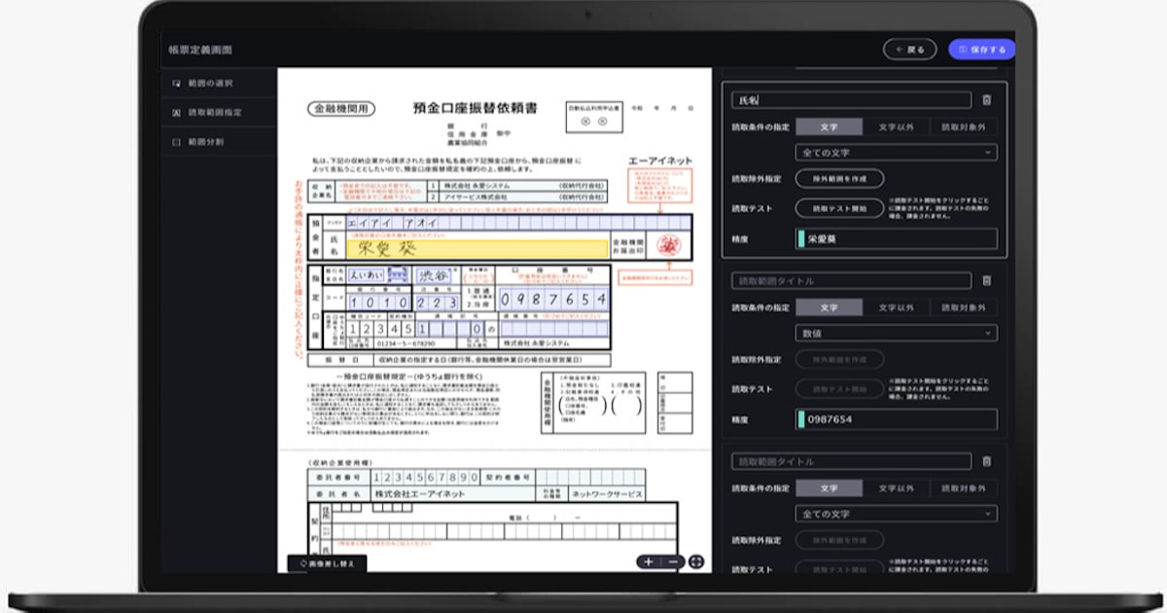
Task: Click the zoom in plus icon
Action: tap(649, 562)
